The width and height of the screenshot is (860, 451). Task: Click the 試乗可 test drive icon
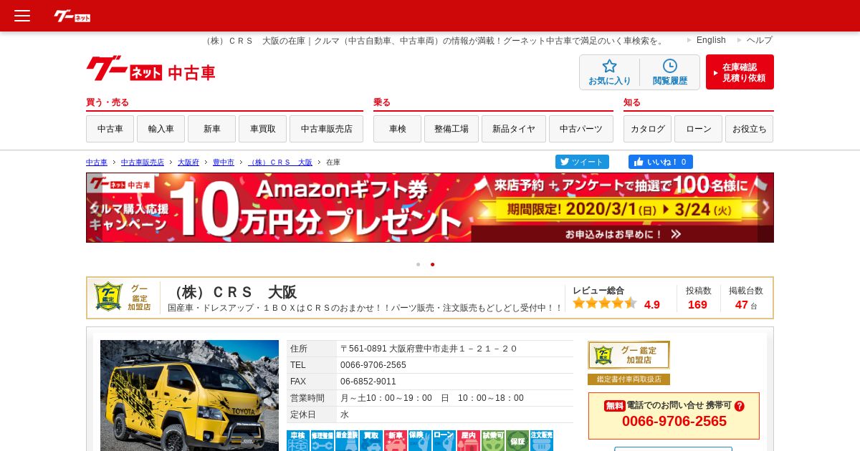click(x=493, y=440)
